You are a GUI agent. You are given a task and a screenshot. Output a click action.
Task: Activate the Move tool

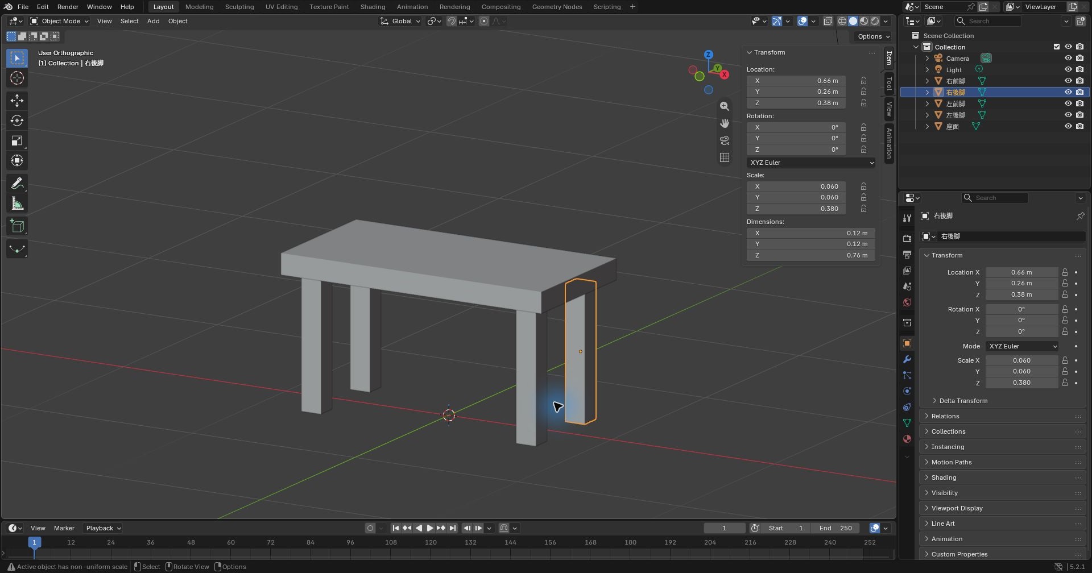pos(17,101)
